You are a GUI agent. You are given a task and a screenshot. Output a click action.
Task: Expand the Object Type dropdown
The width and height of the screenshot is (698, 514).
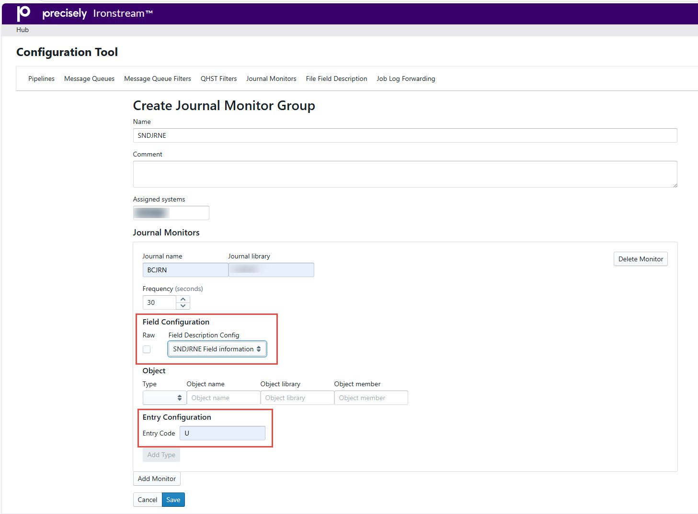pos(164,398)
